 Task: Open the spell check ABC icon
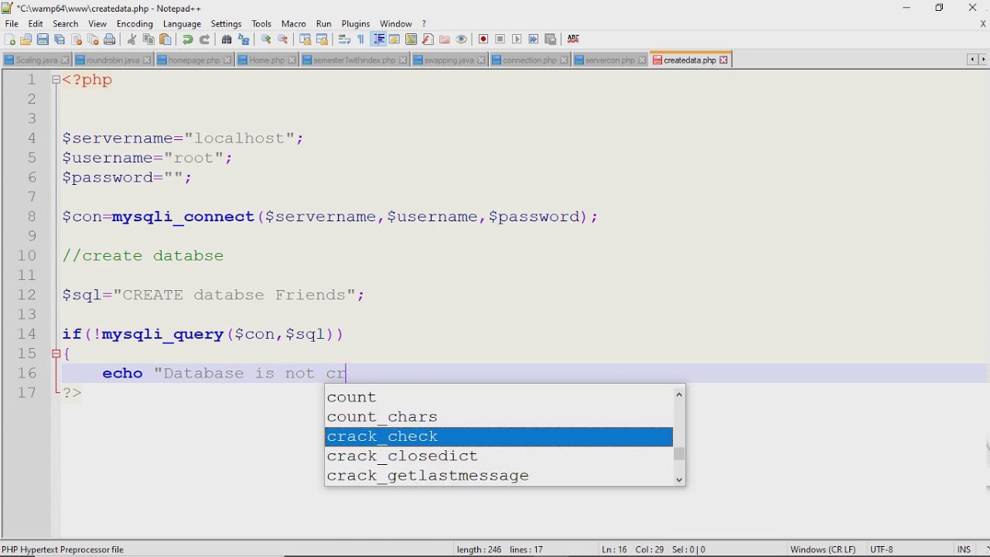point(572,39)
